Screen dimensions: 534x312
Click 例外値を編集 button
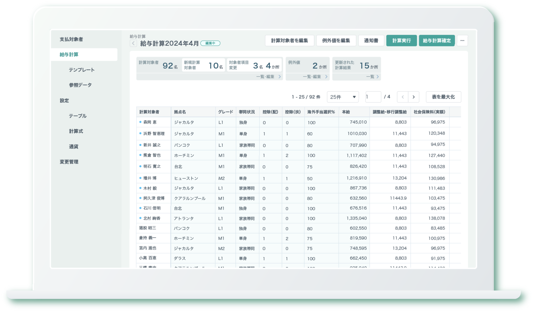(x=336, y=41)
